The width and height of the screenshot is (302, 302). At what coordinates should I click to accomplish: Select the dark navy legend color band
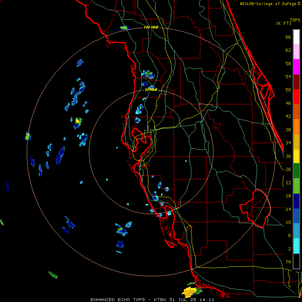(296, 201)
